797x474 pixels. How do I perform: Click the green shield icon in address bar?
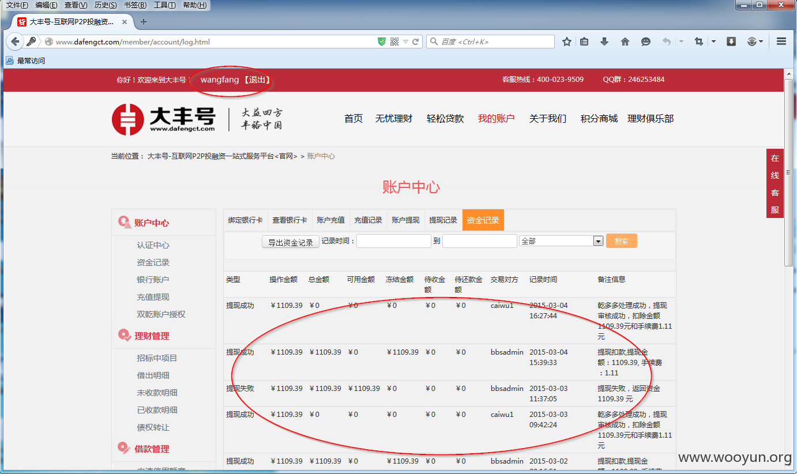[x=382, y=42]
